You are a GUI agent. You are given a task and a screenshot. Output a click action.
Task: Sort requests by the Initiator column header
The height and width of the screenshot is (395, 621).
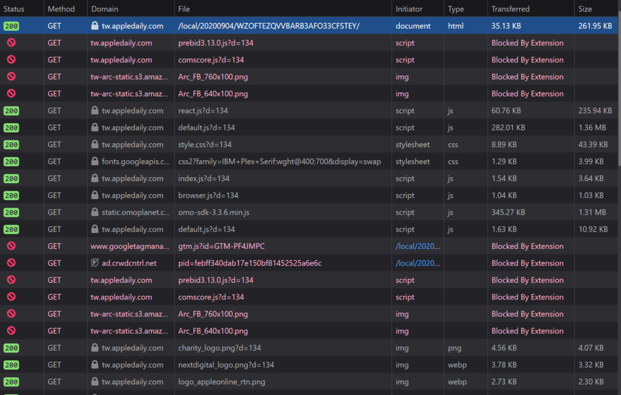(418, 8)
